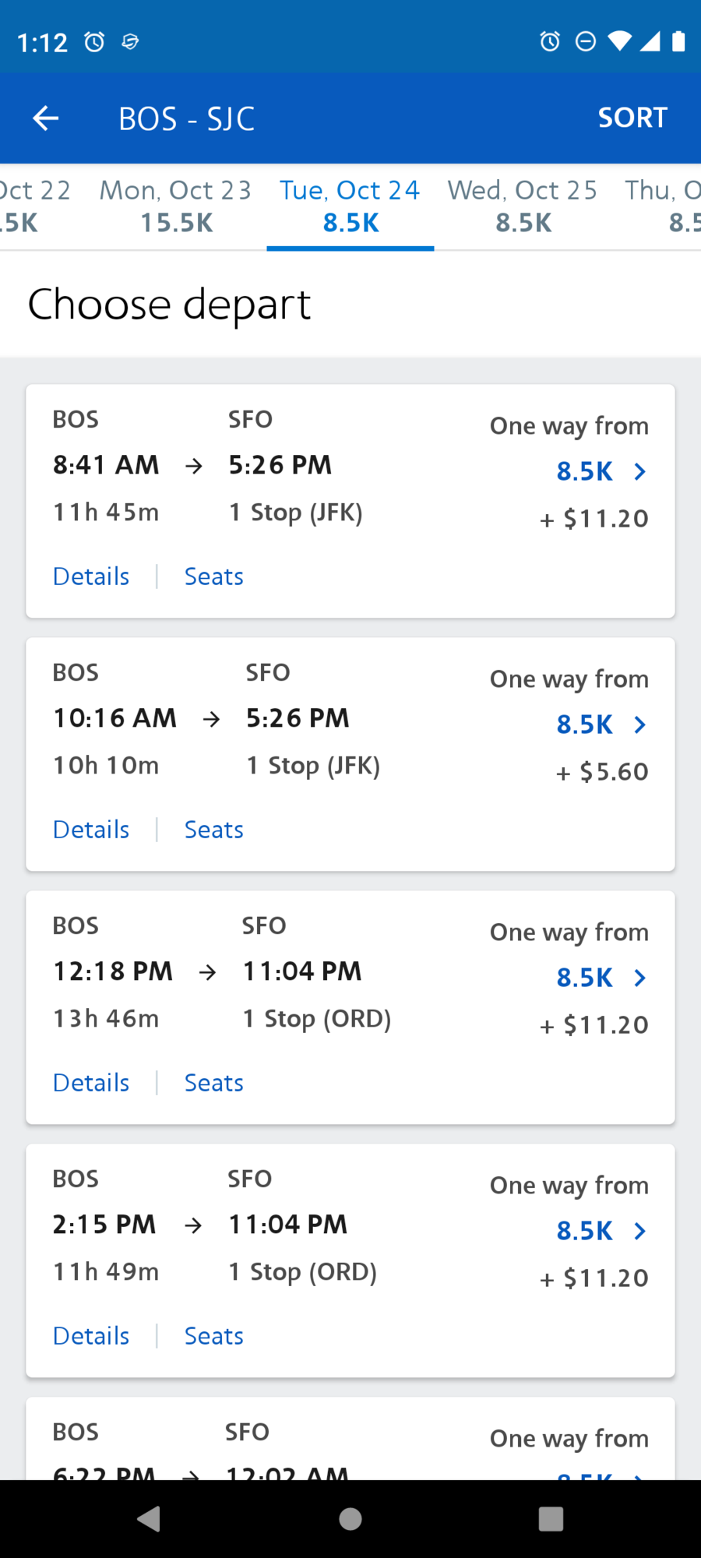Expand 8.5K fare chevron for 10:16 AM flight
Screen dimensions: 701x1558
click(639, 724)
